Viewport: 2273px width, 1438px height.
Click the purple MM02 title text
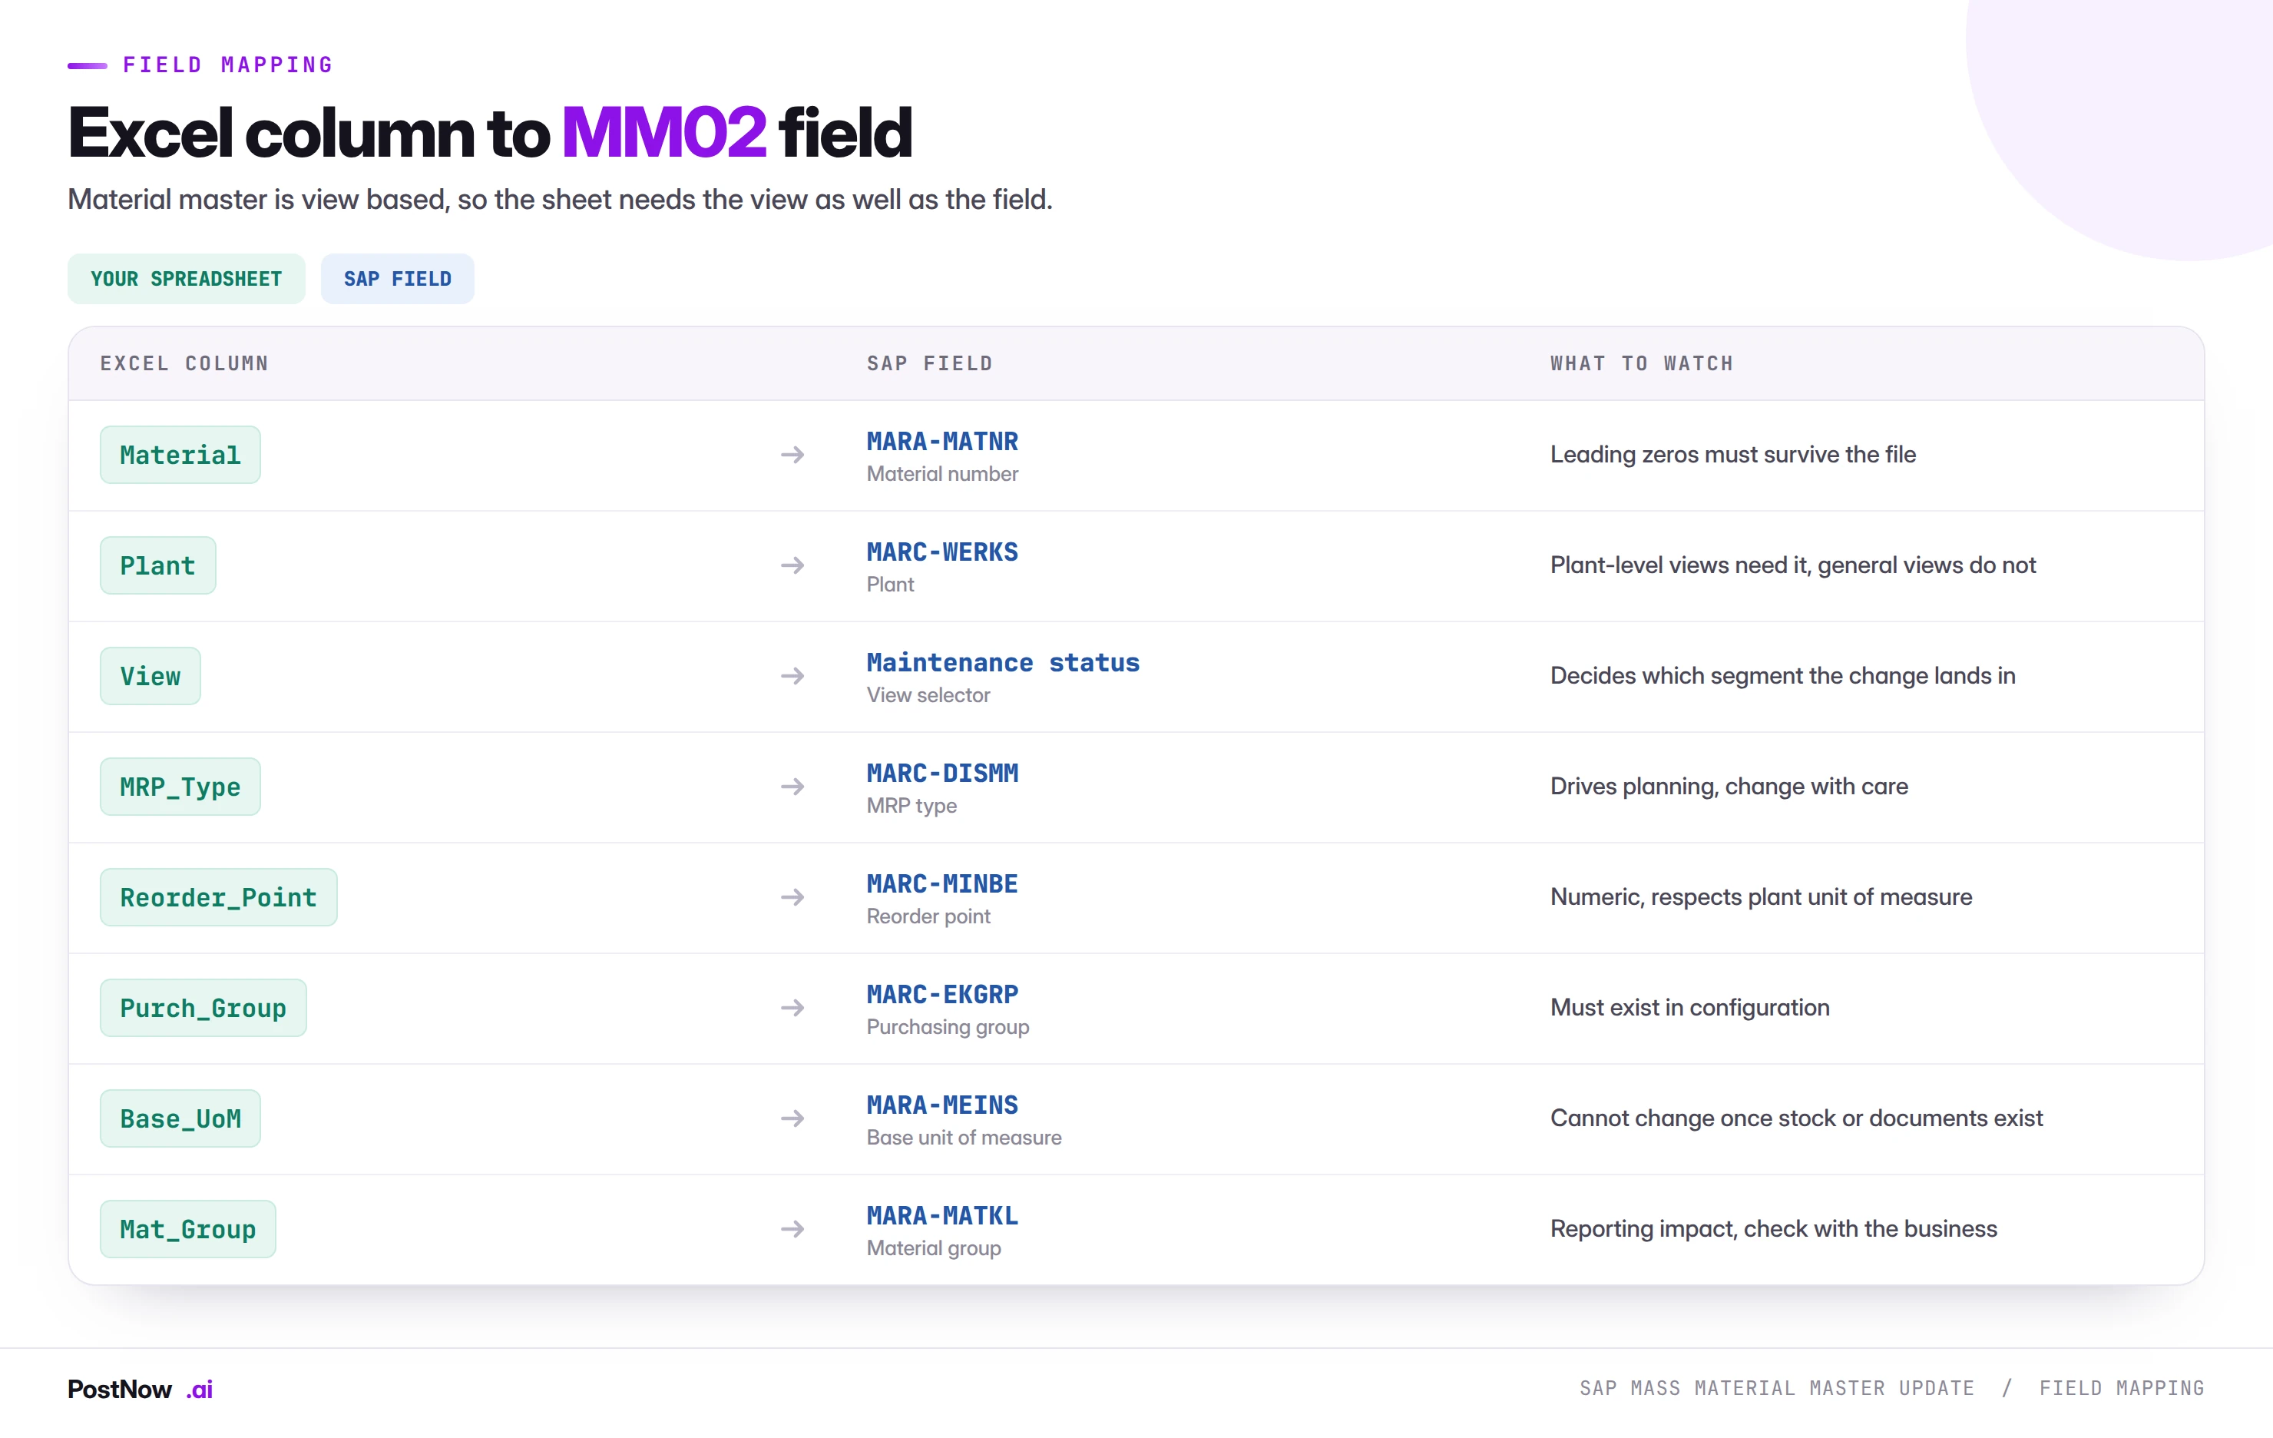(x=663, y=132)
